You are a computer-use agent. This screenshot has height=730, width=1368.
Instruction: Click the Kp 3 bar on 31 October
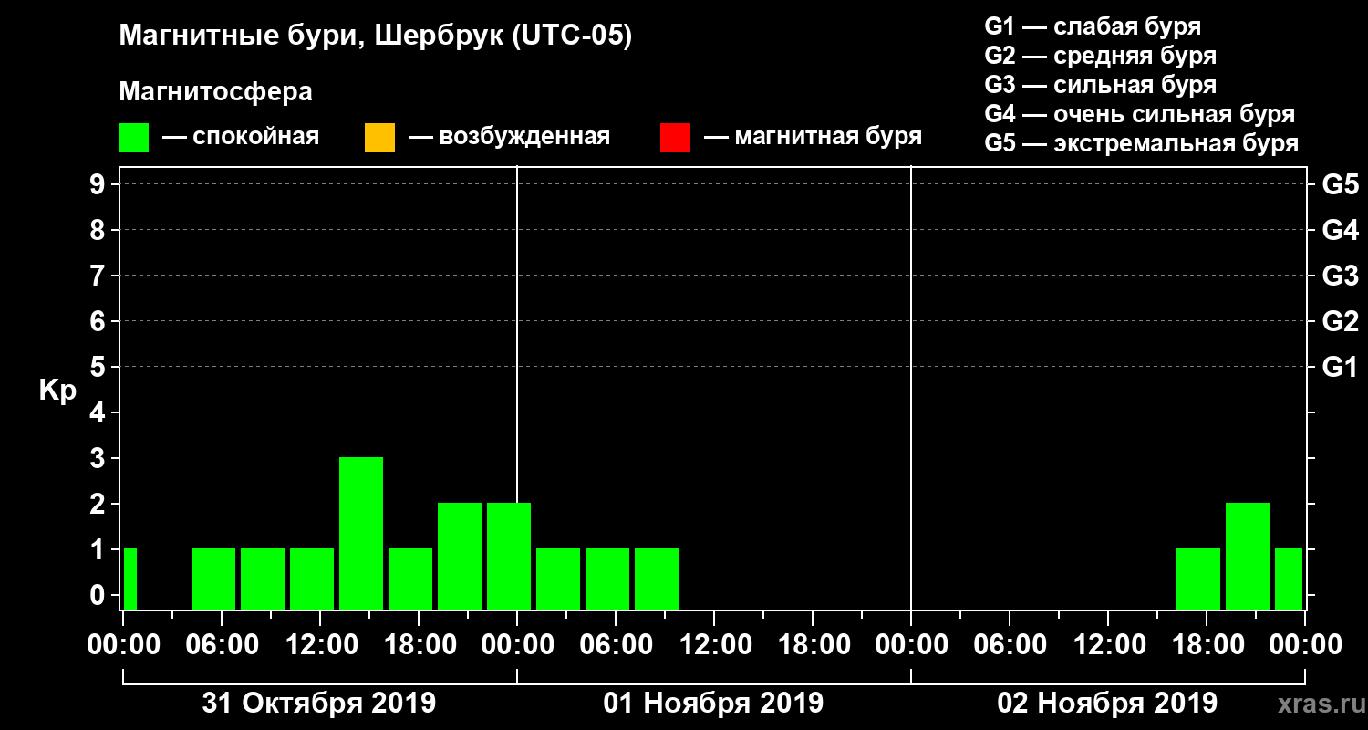point(361,534)
